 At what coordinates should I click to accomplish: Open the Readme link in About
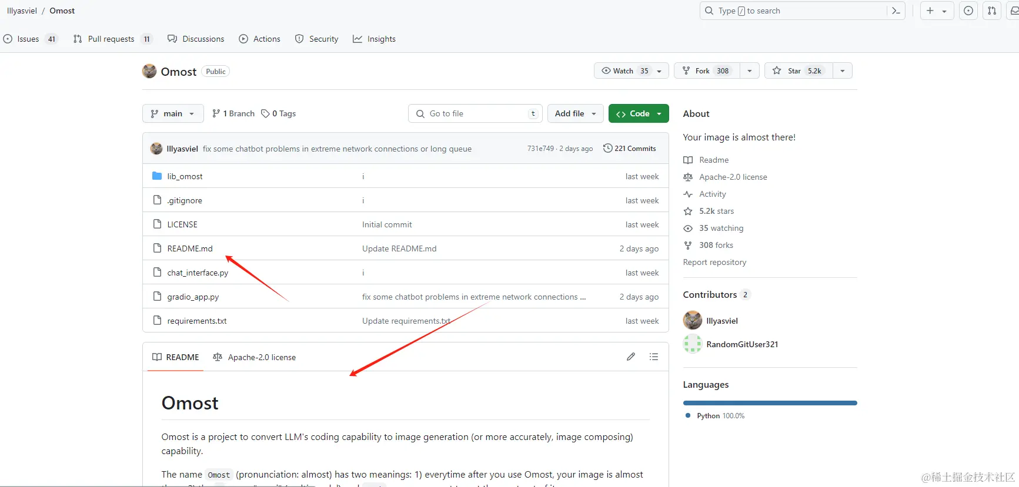[706, 160]
